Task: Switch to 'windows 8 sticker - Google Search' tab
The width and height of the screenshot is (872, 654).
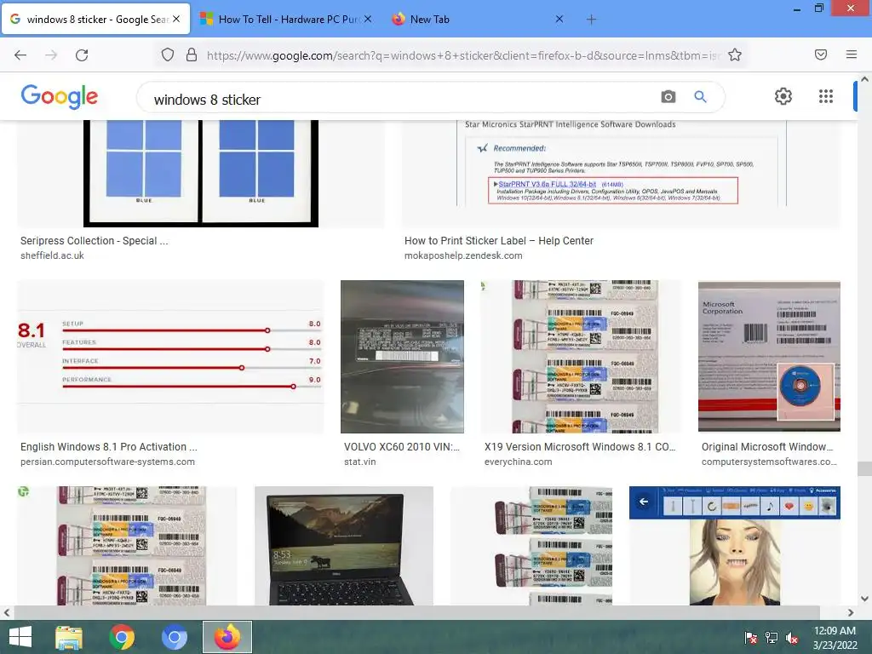Action: click(95, 19)
